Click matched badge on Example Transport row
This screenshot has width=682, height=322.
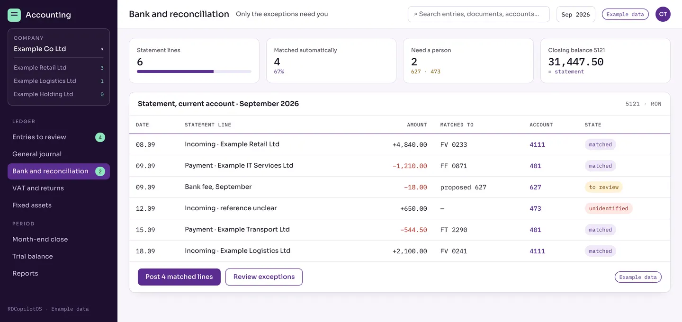pyautogui.click(x=600, y=230)
